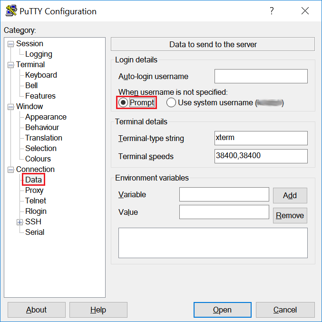Click the Add environment variable button
This screenshot has height=322, width=322.
[290, 195]
